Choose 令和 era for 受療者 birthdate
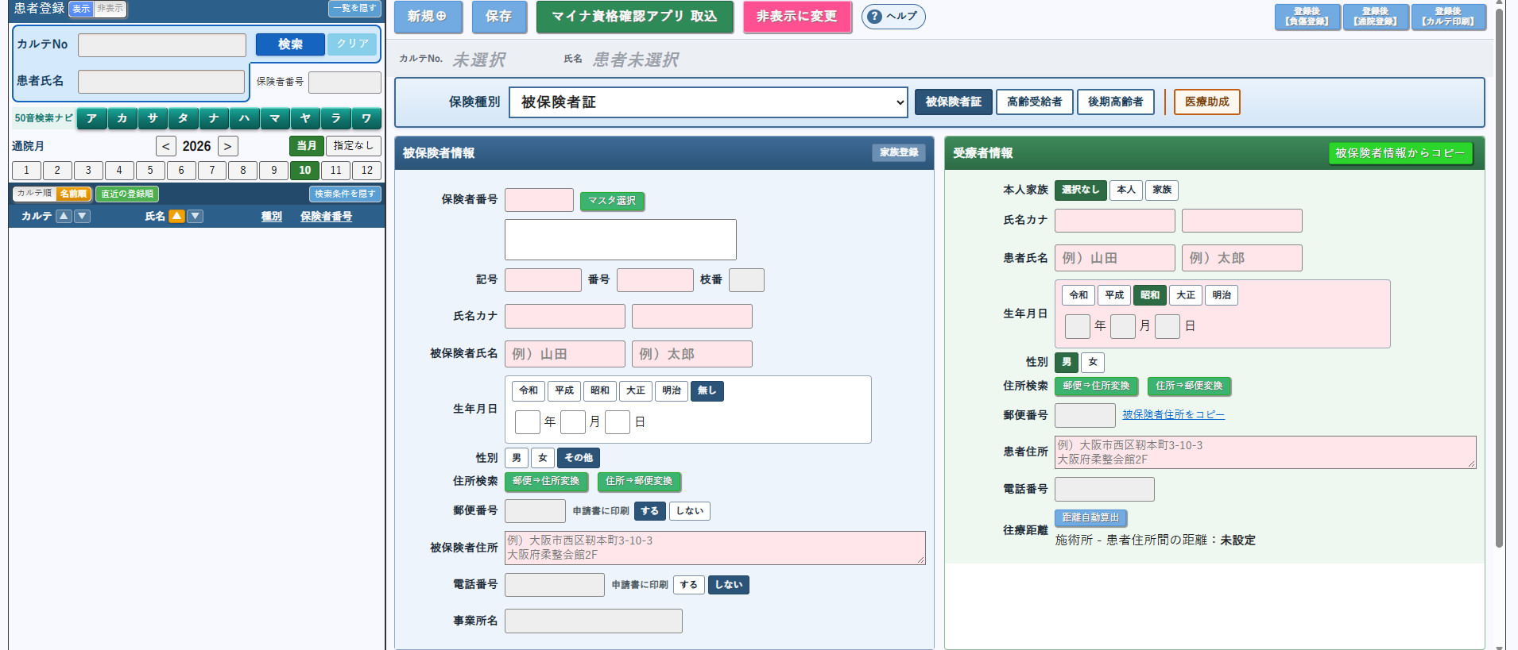 pos(1078,295)
